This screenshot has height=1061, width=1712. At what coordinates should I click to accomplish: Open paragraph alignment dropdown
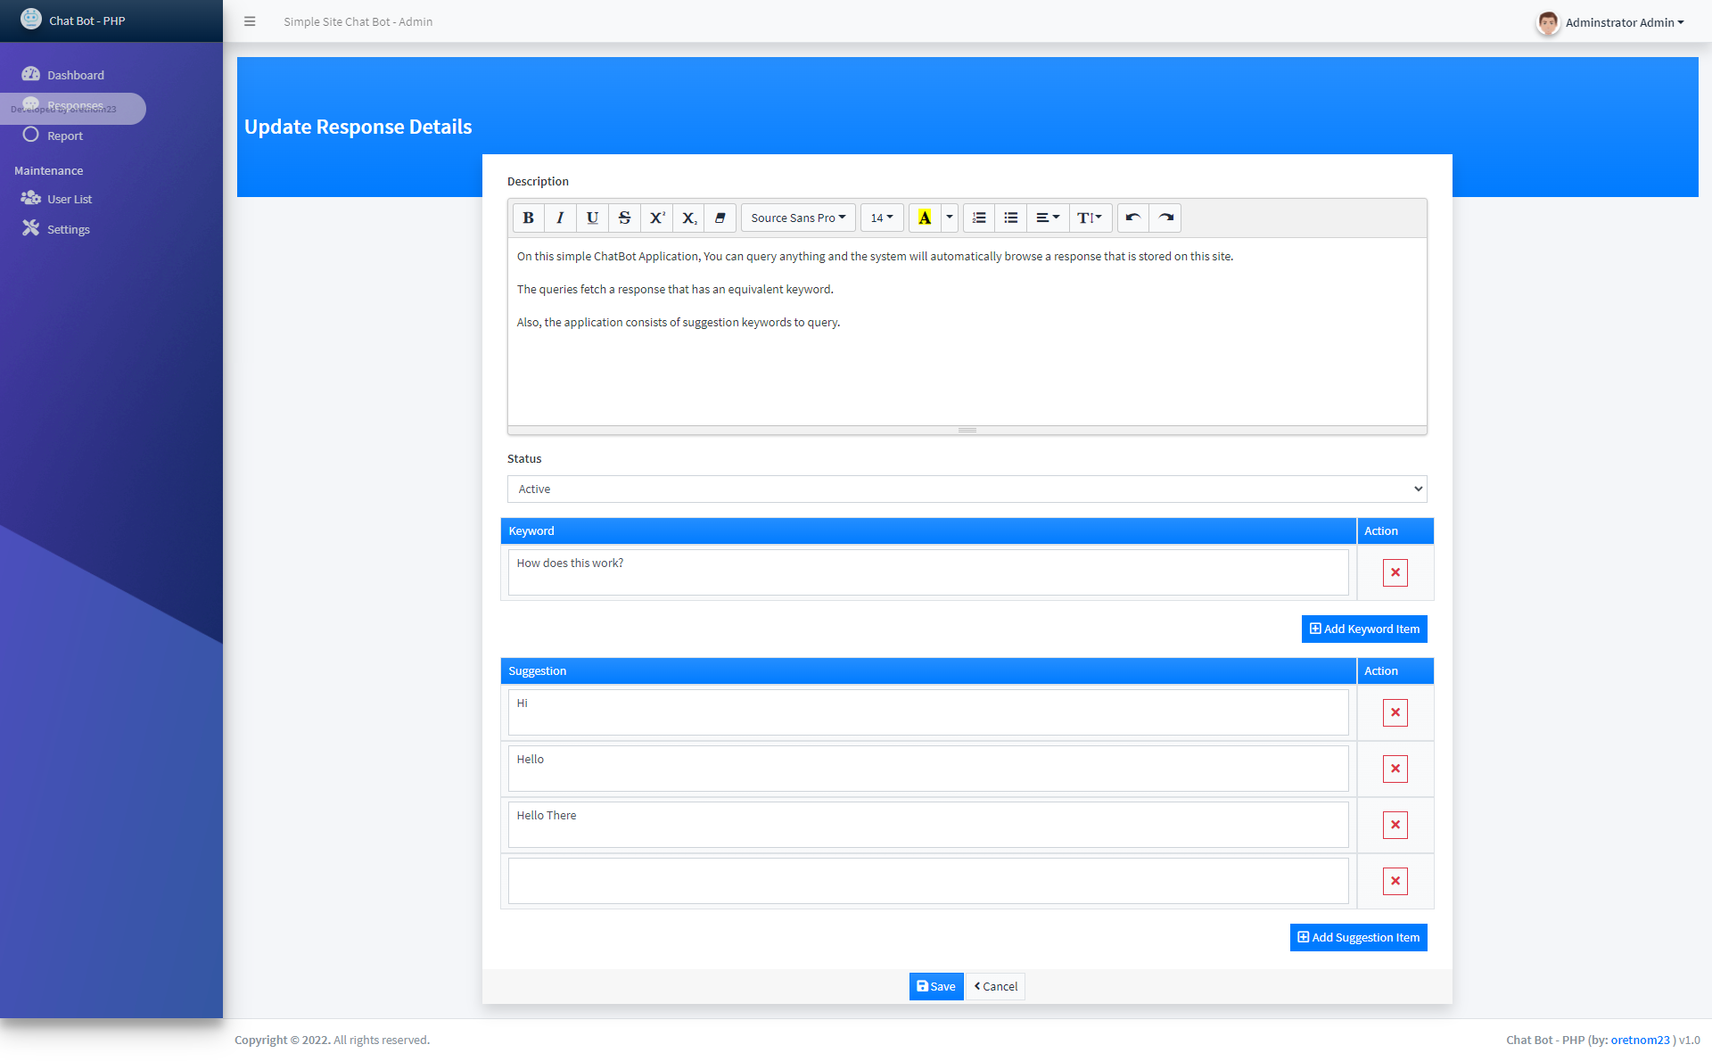(1048, 218)
